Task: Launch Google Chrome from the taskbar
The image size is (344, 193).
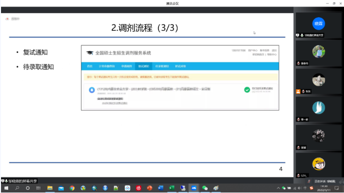Action: pos(72,188)
